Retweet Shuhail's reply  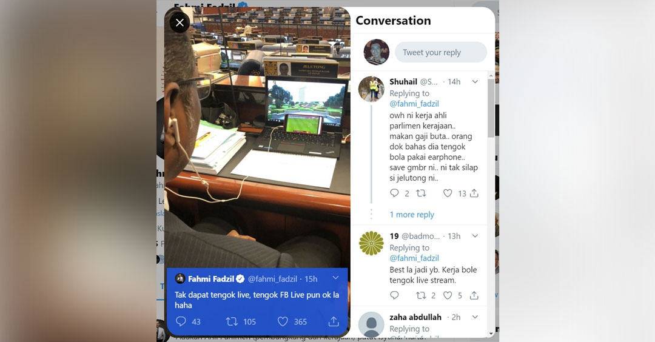point(421,193)
